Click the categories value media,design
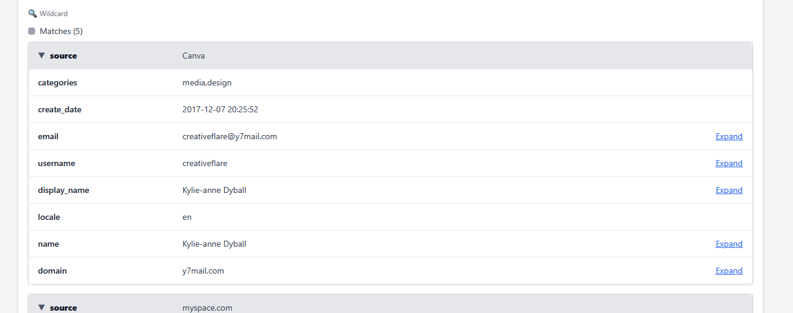This screenshot has width=793, height=313. (x=207, y=83)
